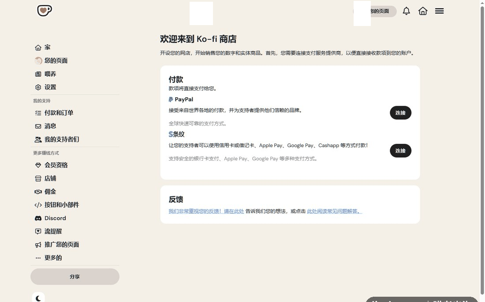The height and width of the screenshot is (302, 485).
Task: Click the PayPal logo icon
Action: tap(171, 99)
